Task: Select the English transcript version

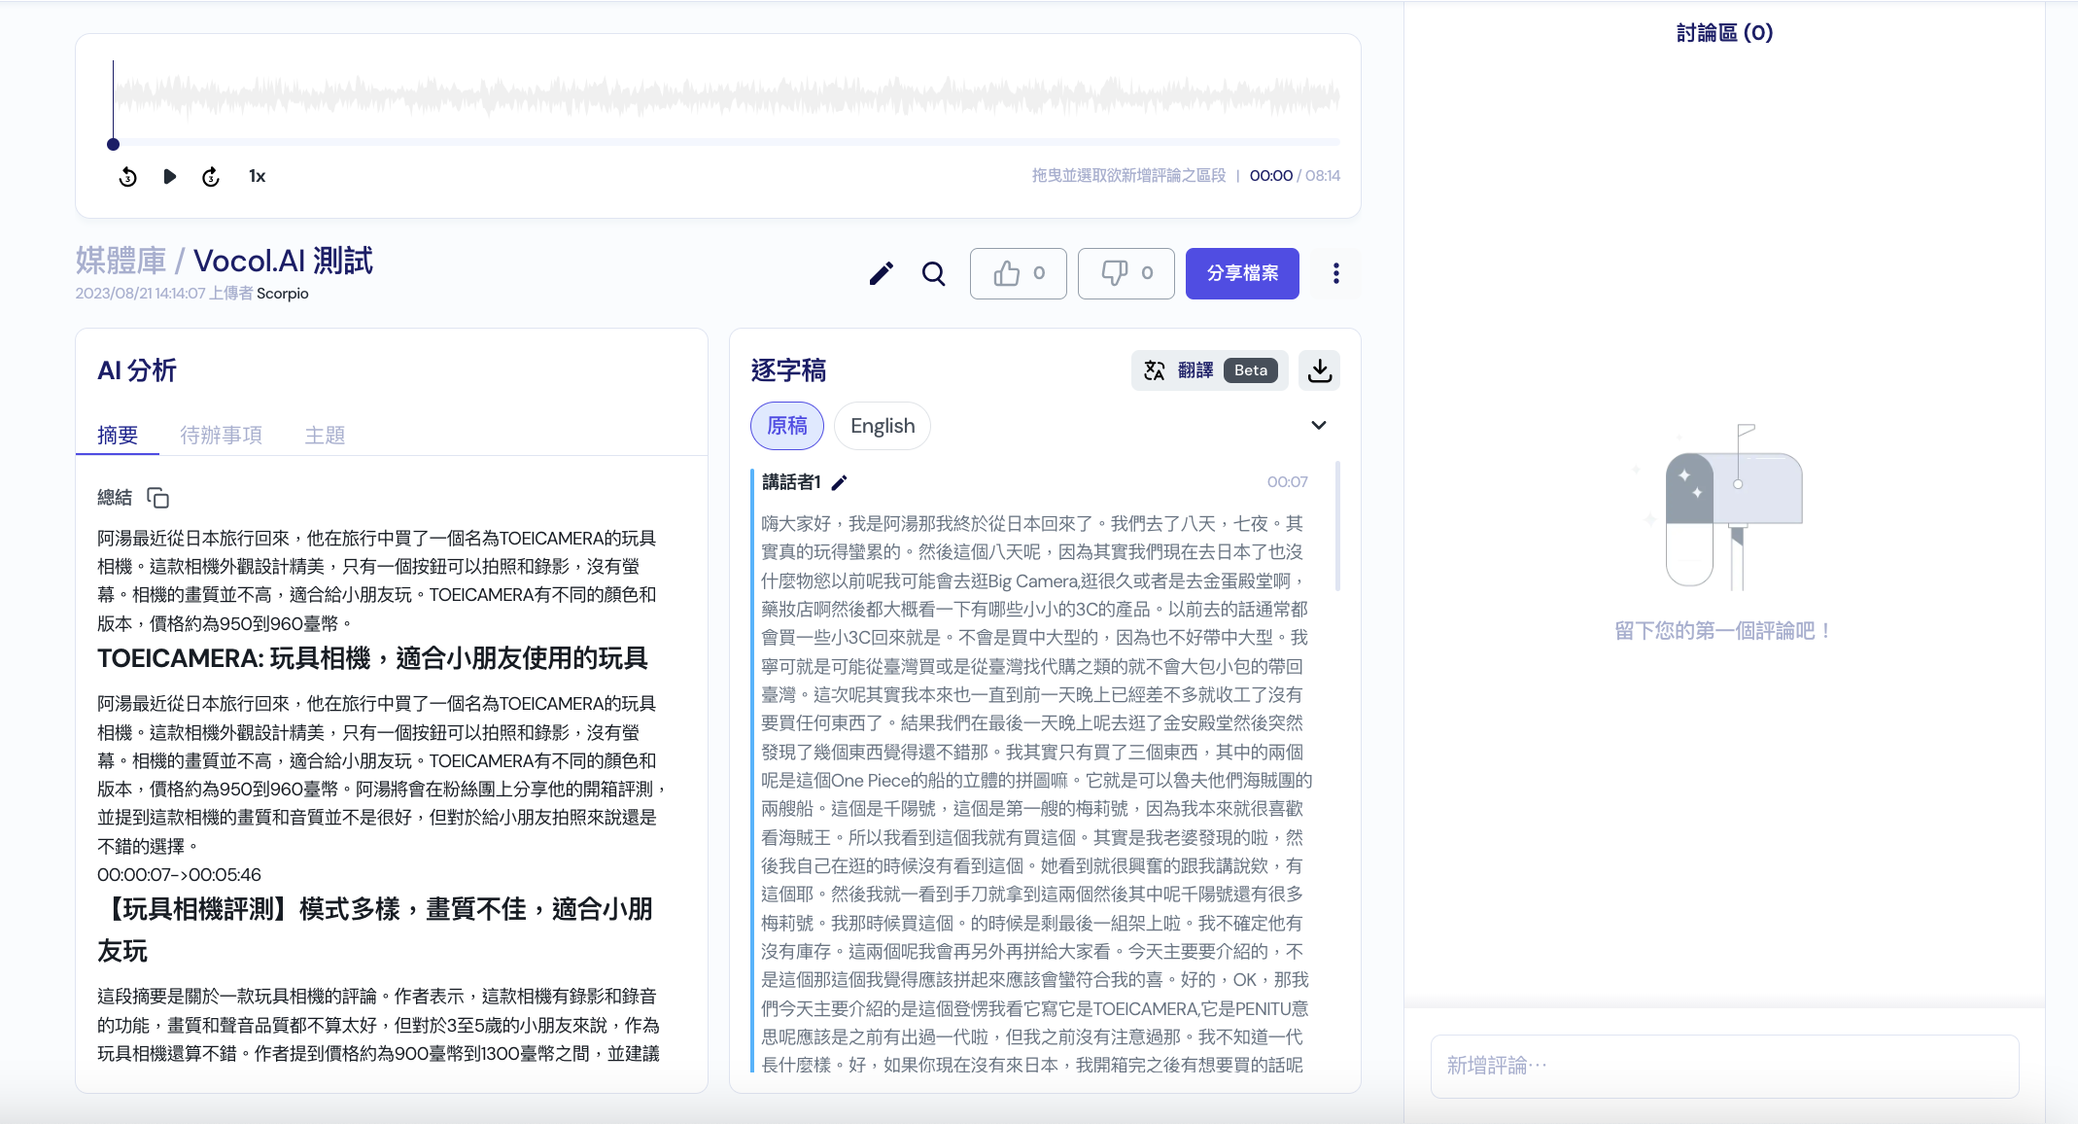Action: tap(882, 426)
